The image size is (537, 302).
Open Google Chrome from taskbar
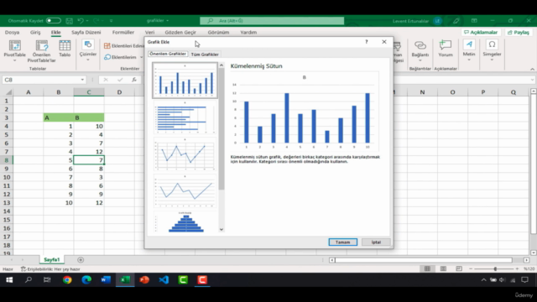67,279
